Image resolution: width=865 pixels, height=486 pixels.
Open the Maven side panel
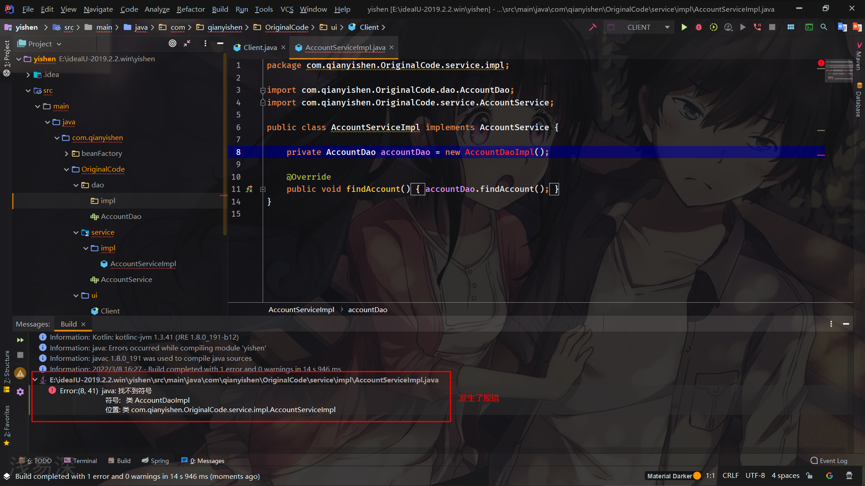pyautogui.click(x=859, y=56)
